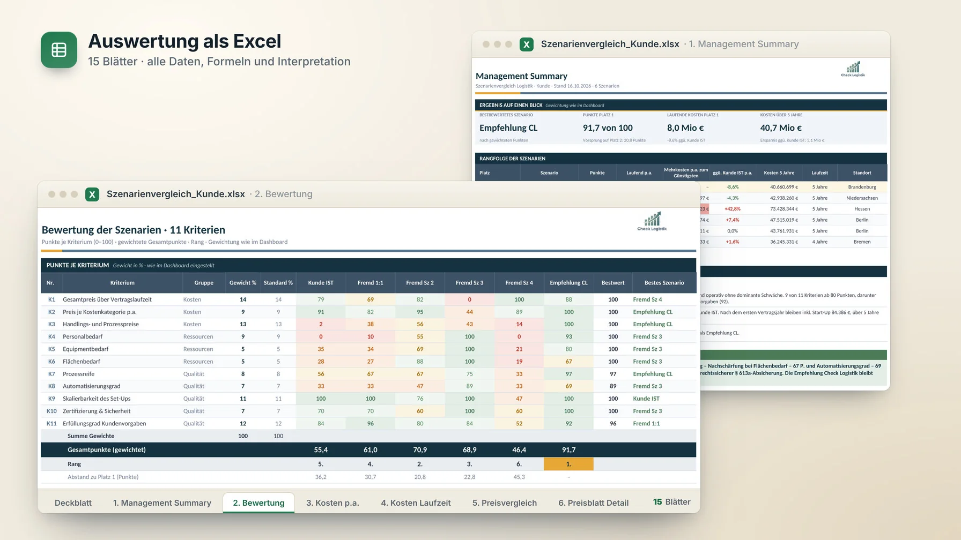Click the +42,8% cell in the ranking table
Viewport: 961px width, 540px height.
[732, 209]
